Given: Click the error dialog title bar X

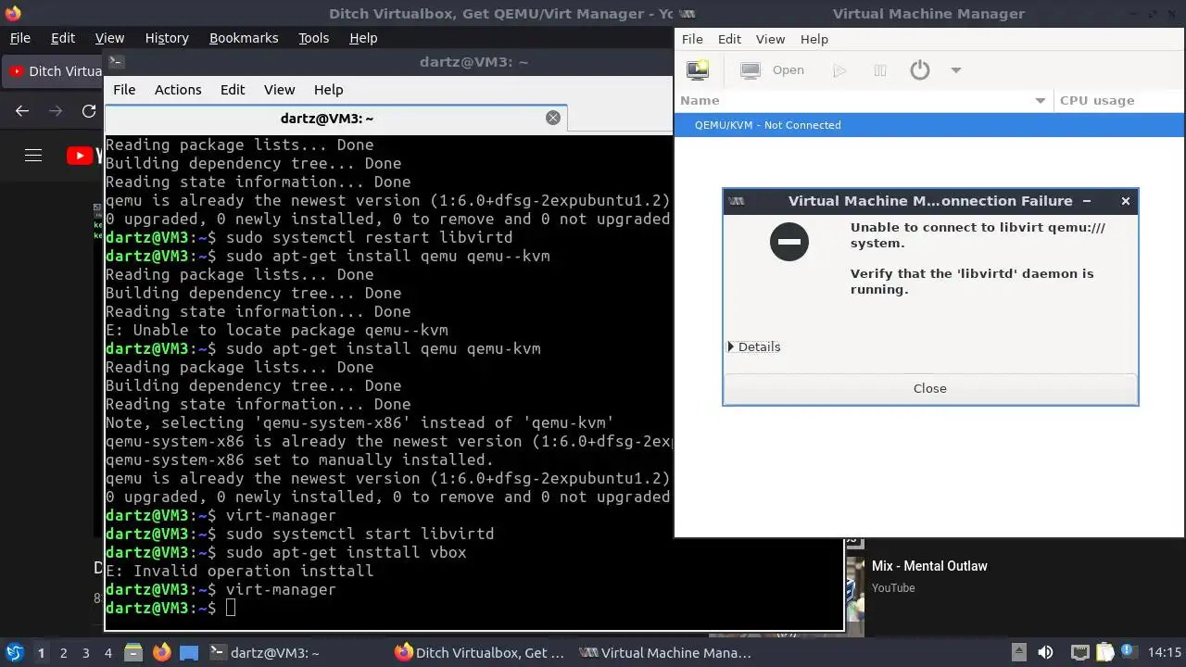Looking at the screenshot, I should pos(1126,201).
